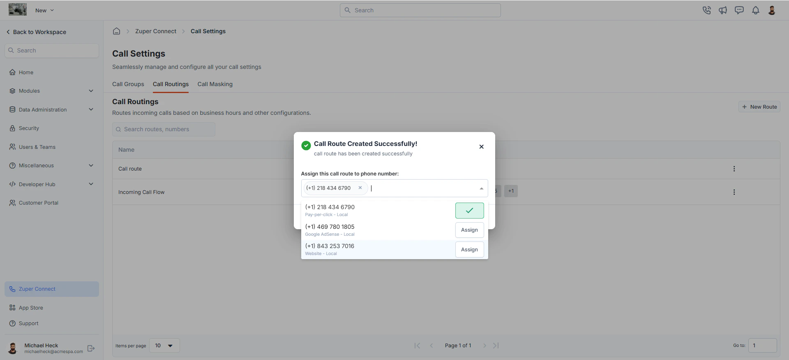Close the success dialog
Viewport: 789px width, 360px height.
pos(481,147)
